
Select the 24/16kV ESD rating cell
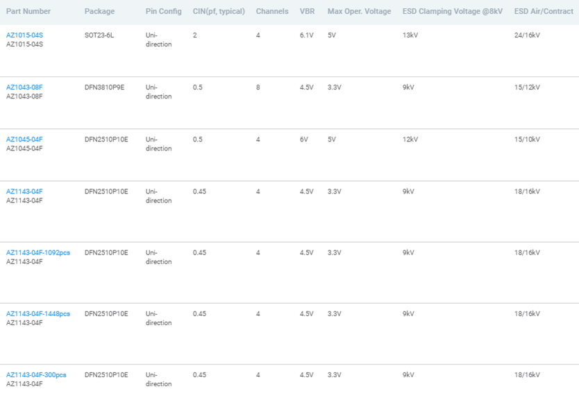527,35
